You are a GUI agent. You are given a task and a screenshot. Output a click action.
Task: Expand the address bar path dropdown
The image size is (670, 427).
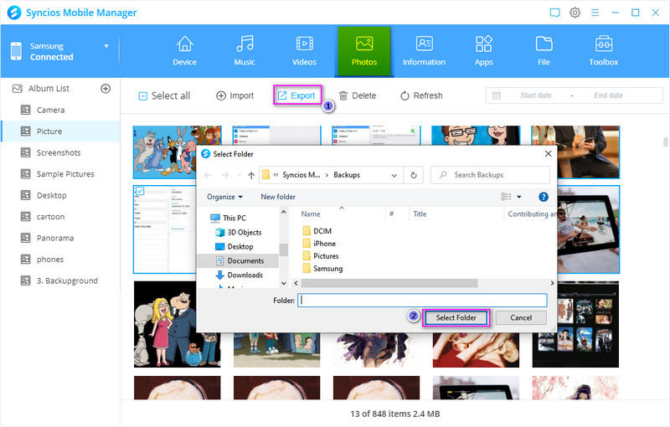point(394,175)
